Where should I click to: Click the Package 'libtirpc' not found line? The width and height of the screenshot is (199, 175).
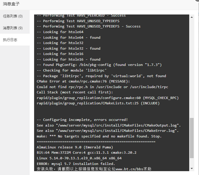(x=101, y=76)
